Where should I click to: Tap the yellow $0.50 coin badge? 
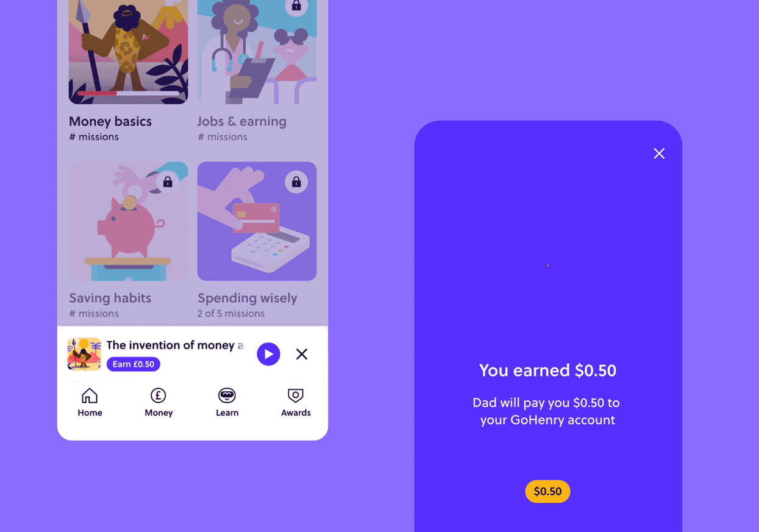(x=547, y=491)
